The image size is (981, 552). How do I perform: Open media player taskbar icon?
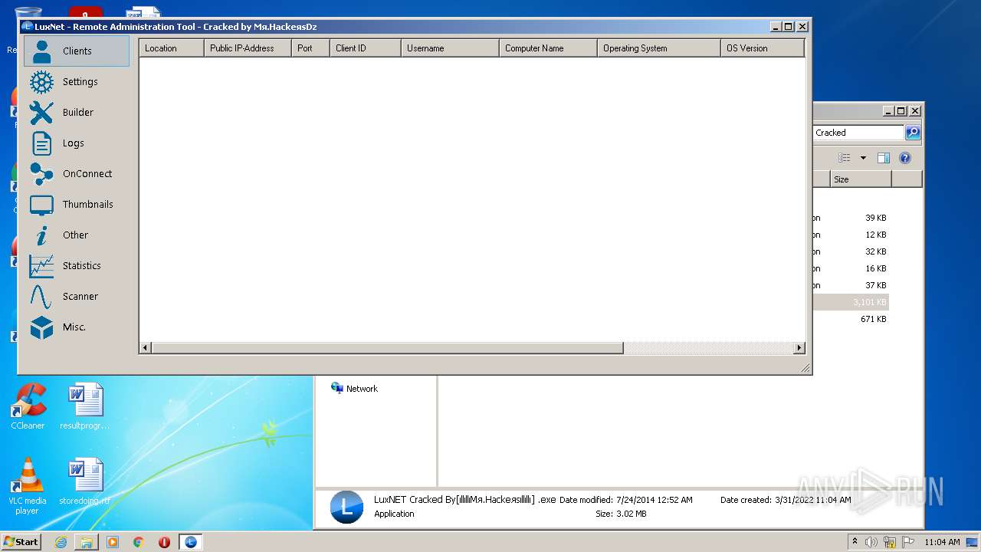click(x=113, y=542)
